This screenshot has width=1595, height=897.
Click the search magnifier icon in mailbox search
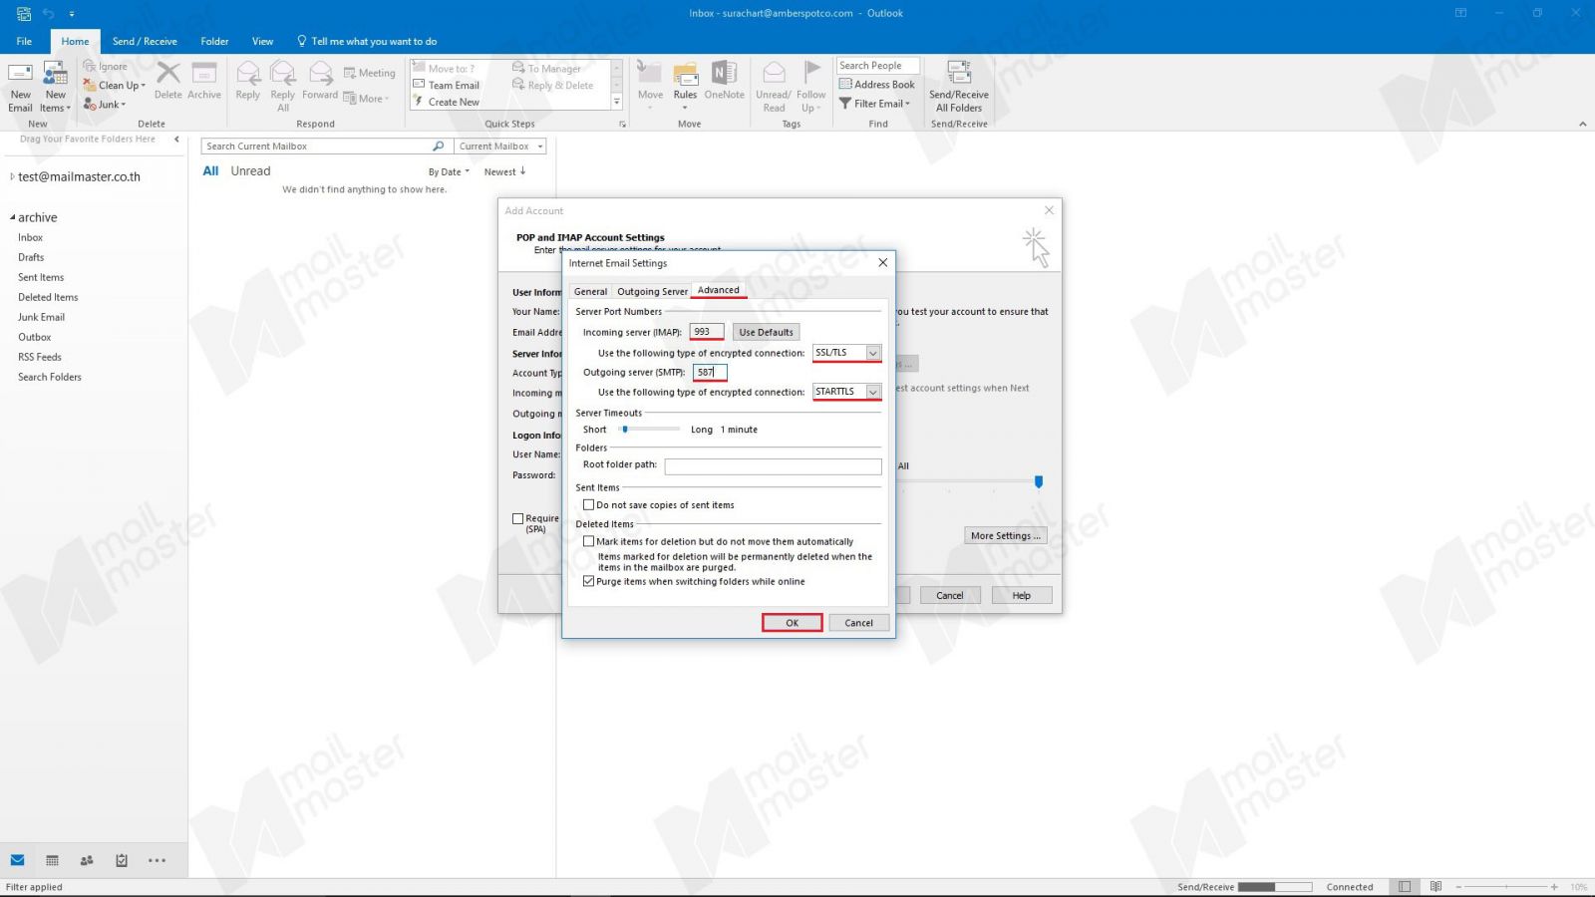coord(438,147)
